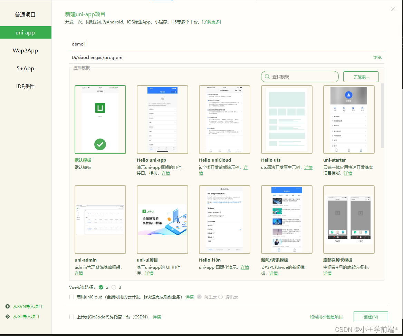Open 详情 link for 新闻/资讯模板

274,273
